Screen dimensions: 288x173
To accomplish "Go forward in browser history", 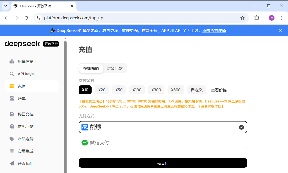I will click(16, 18).
